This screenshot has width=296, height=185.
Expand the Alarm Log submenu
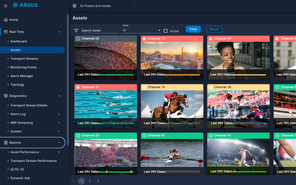[x=59, y=114]
